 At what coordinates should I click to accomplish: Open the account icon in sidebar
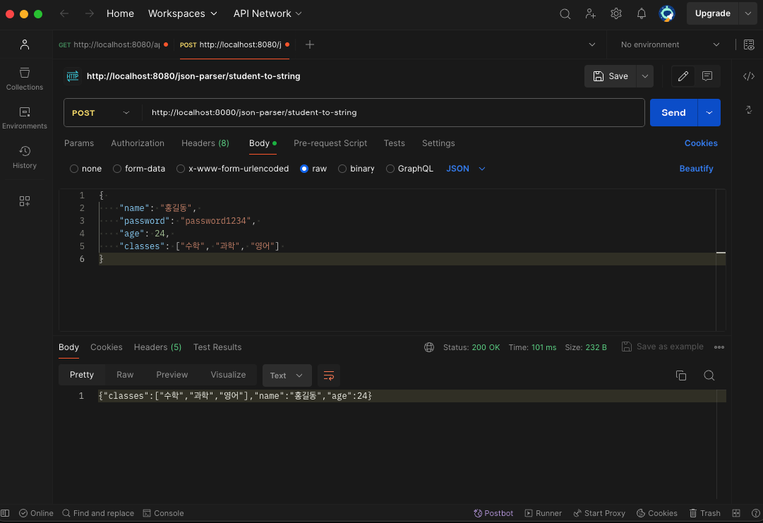click(24, 44)
